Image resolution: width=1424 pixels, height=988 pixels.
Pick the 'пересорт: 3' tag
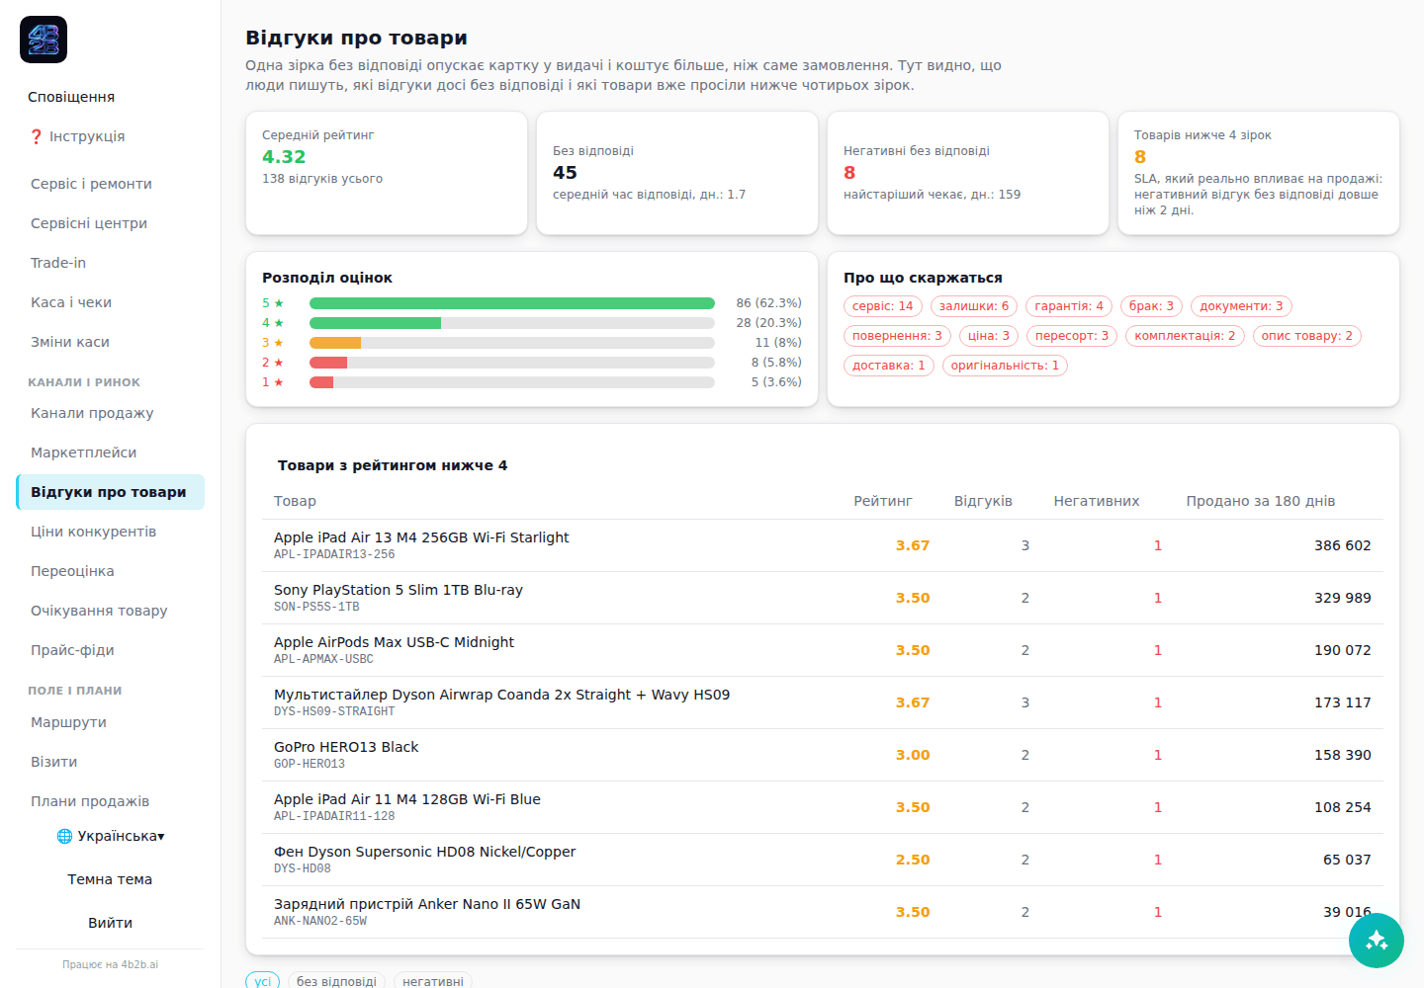pyautogui.click(x=1072, y=336)
